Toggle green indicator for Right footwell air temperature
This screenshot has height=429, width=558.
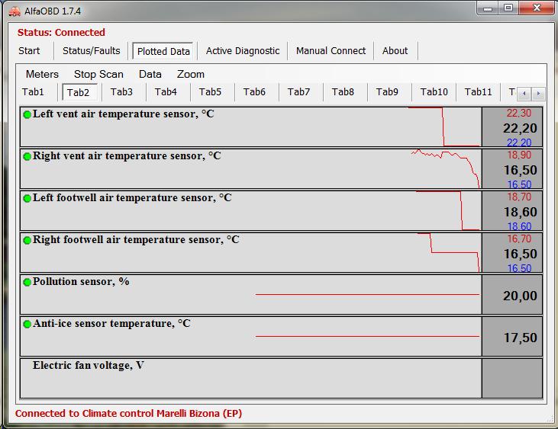click(27, 241)
